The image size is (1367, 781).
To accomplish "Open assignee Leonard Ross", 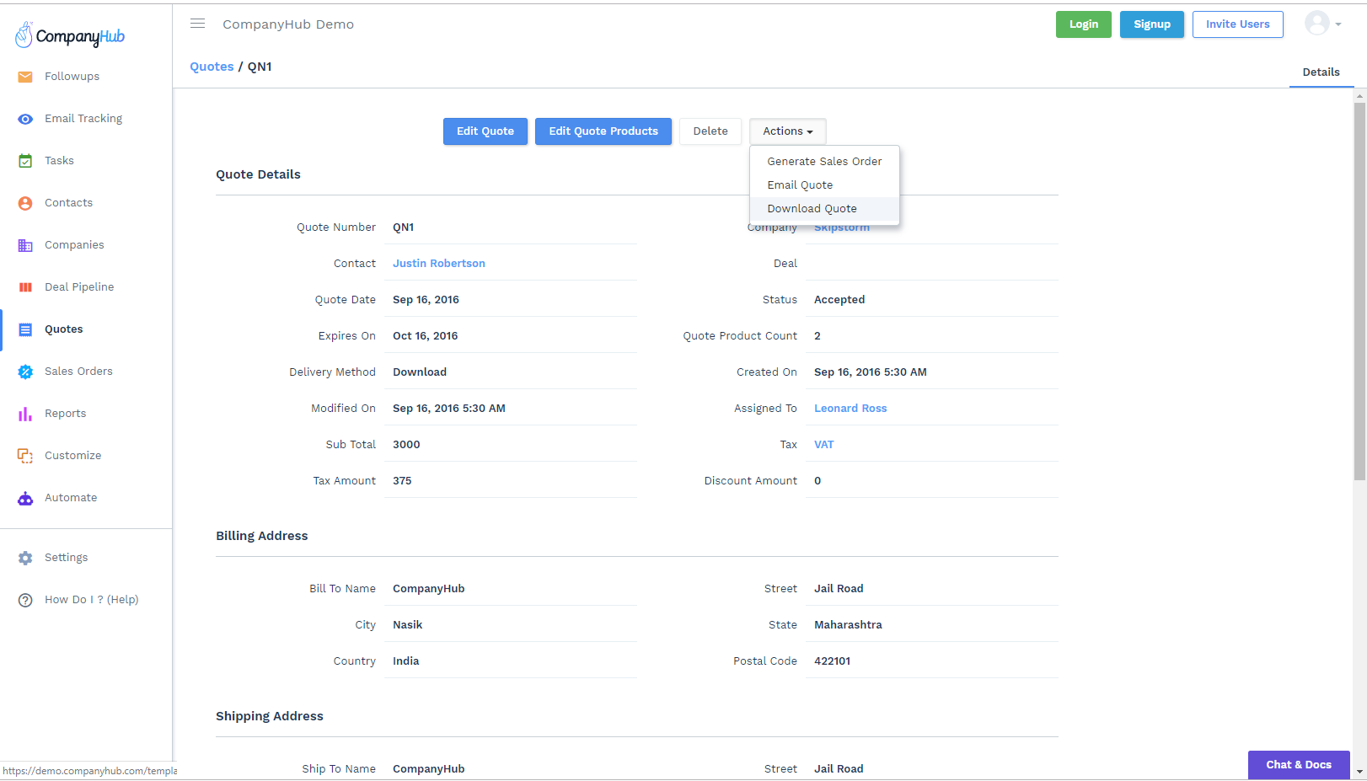I will 850,409.
